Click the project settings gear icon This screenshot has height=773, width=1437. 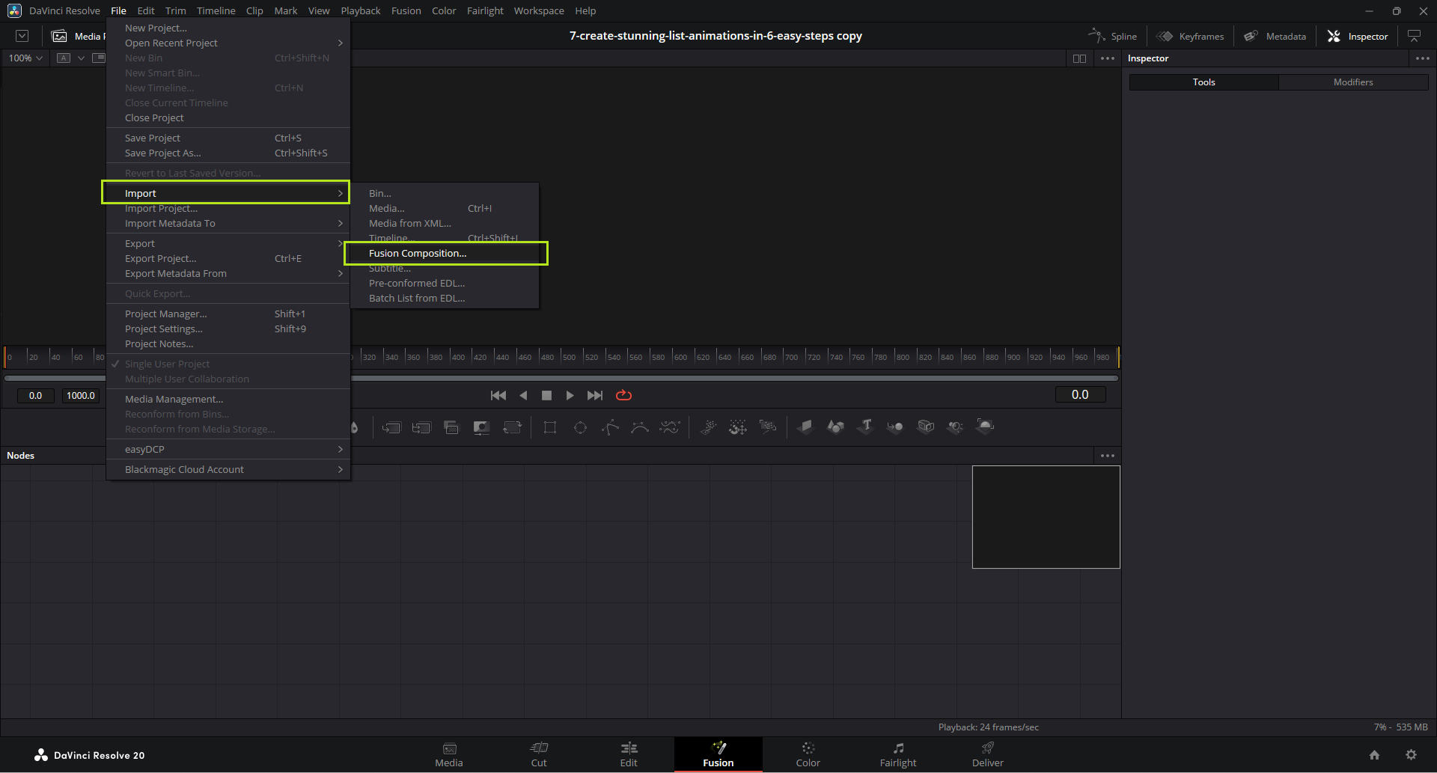click(1411, 755)
